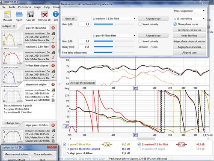Show trace 5: align grave -0,450ms
Screen dimensions: 214x161
65,153
